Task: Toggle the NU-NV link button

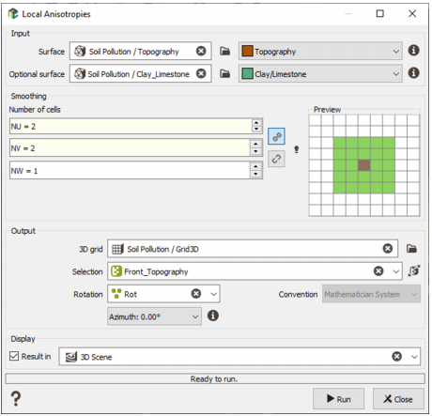Action: click(276, 136)
